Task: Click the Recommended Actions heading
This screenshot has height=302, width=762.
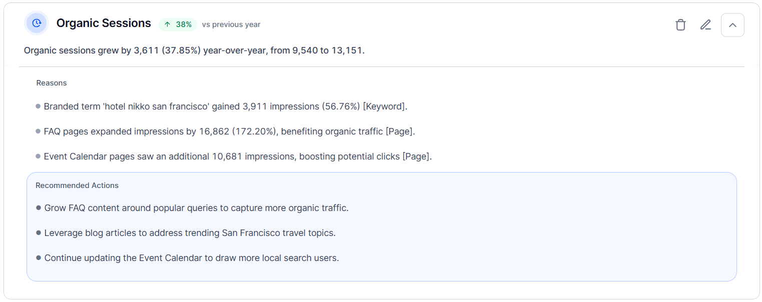Action: tap(77, 185)
